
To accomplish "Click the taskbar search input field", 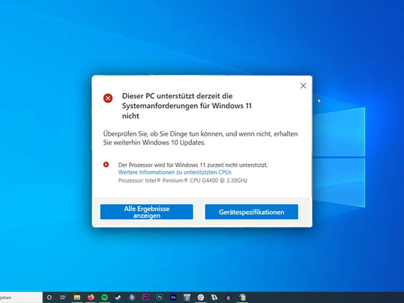I will click(20, 297).
